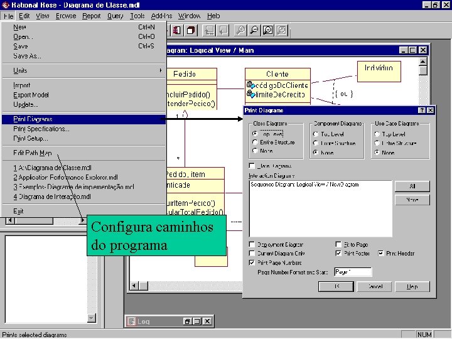Open the Add-Ins menu
The width and height of the screenshot is (452, 339).
point(161,16)
